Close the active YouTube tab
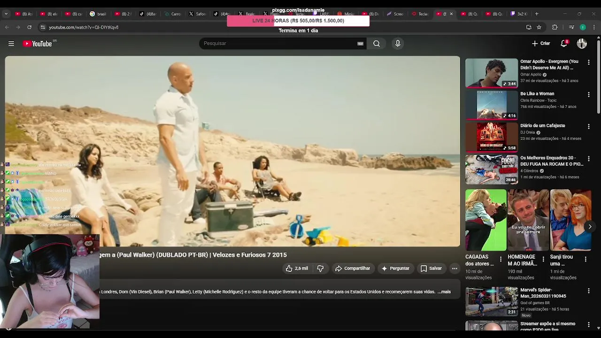The width and height of the screenshot is (601, 338). [451, 14]
